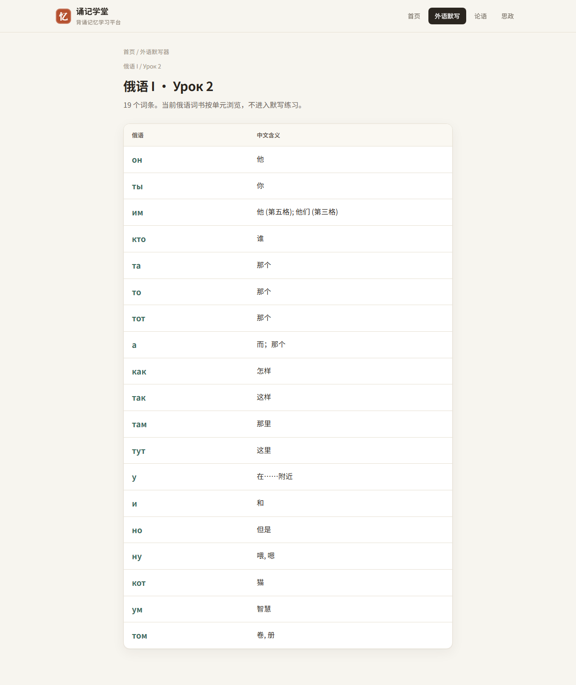This screenshot has width=576, height=685.
Task: Click the 中文含义 column header
Action: [x=268, y=135]
